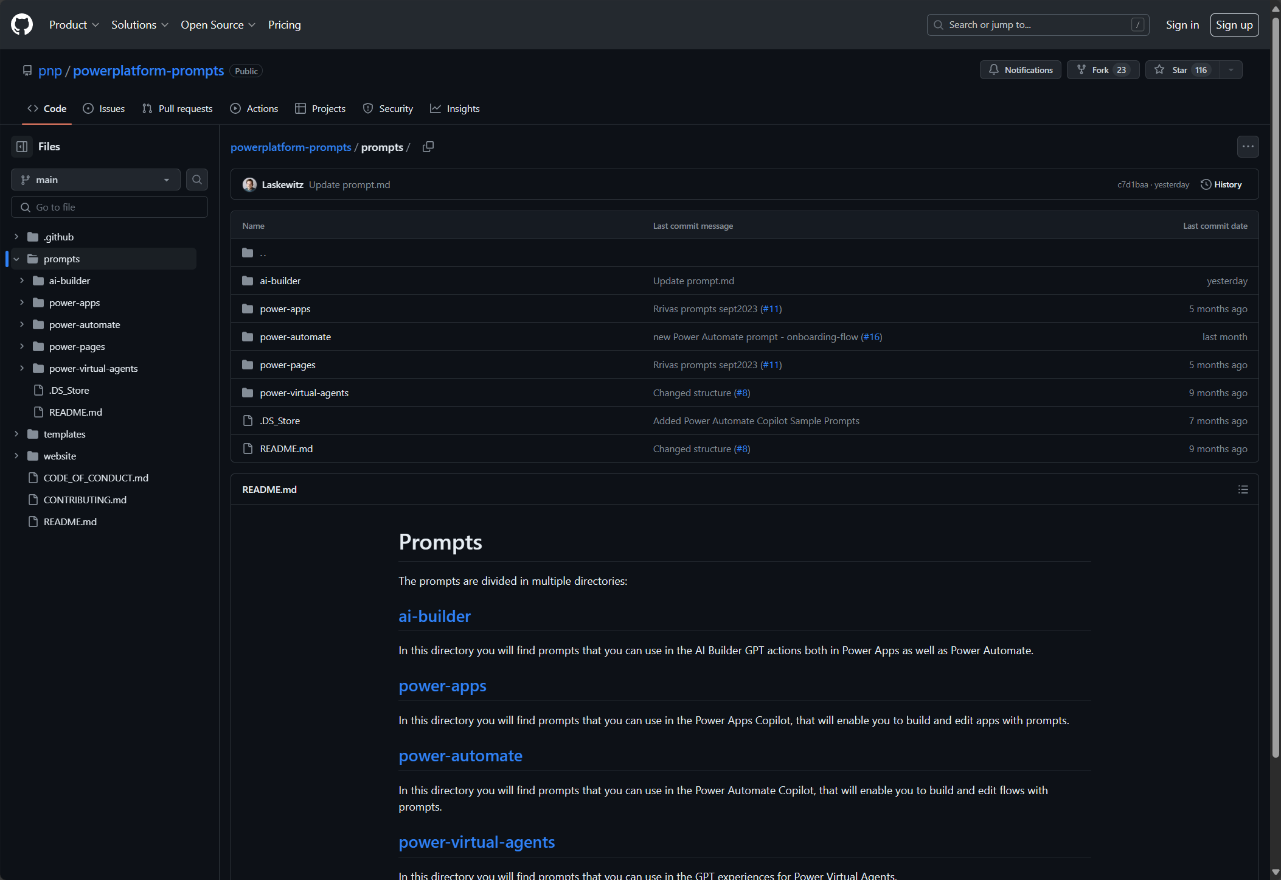The width and height of the screenshot is (1281, 880).
Task: Expand the Product navigation menu
Action: coord(74,24)
